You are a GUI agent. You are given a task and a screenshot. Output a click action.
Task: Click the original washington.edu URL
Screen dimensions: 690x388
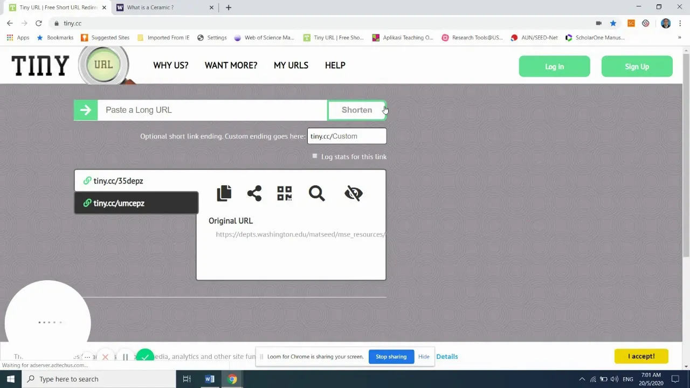coord(300,234)
